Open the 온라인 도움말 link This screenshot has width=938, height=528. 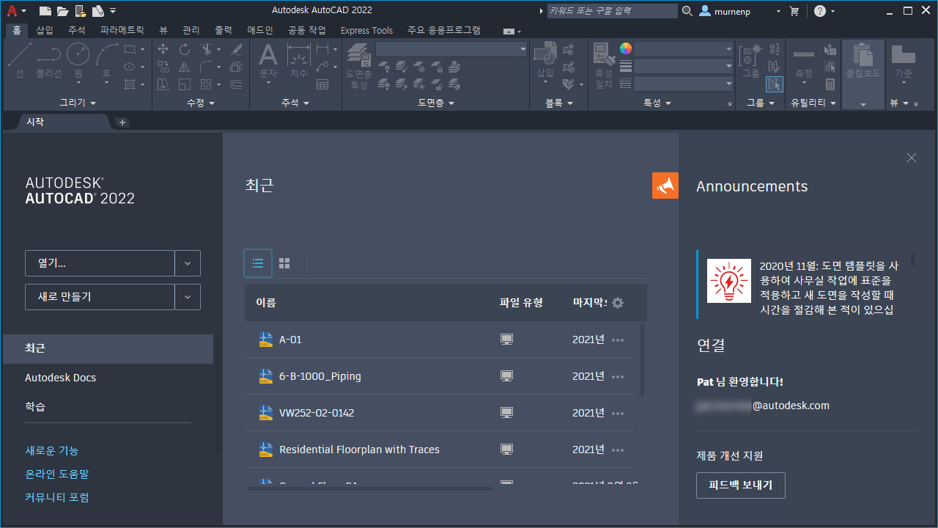click(x=56, y=474)
